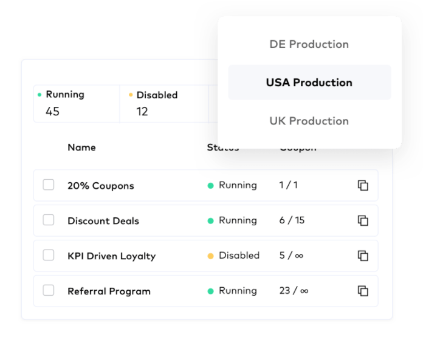Click the yellow Disabled status dot for KPI Driven Loyalty
This screenshot has height=340, width=423.
click(211, 256)
